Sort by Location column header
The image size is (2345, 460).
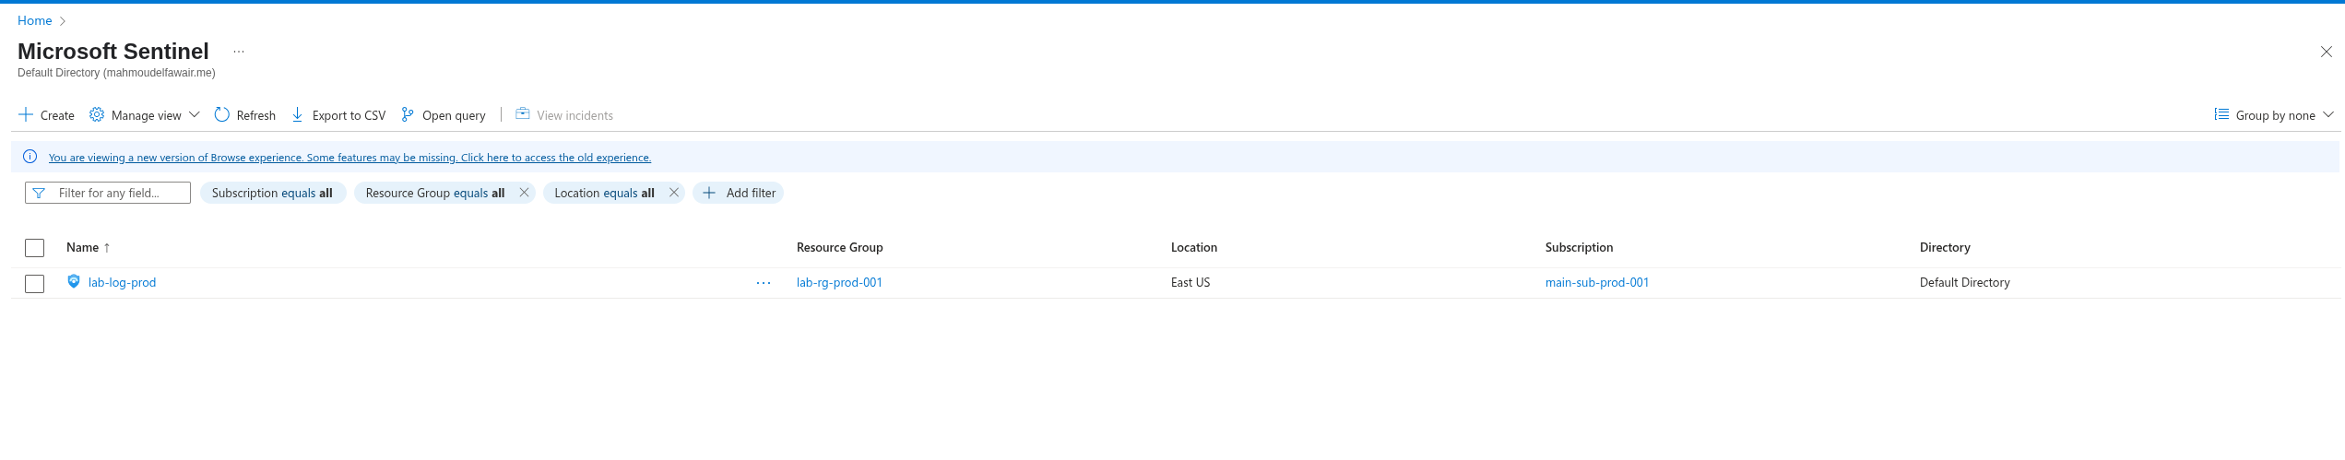(1194, 247)
